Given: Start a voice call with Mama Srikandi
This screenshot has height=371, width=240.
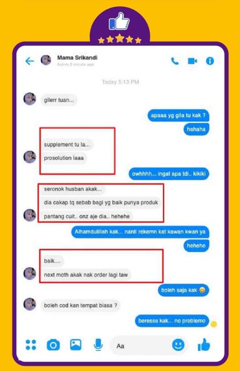Looking at the screenshot, I should point(175,61).
